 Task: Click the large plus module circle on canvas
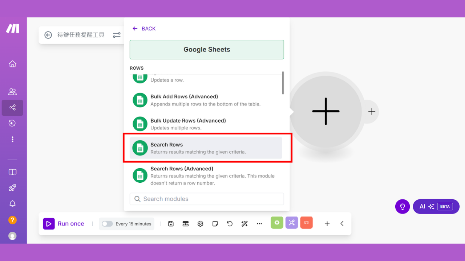pyautogui.click(x=326, y=111)
